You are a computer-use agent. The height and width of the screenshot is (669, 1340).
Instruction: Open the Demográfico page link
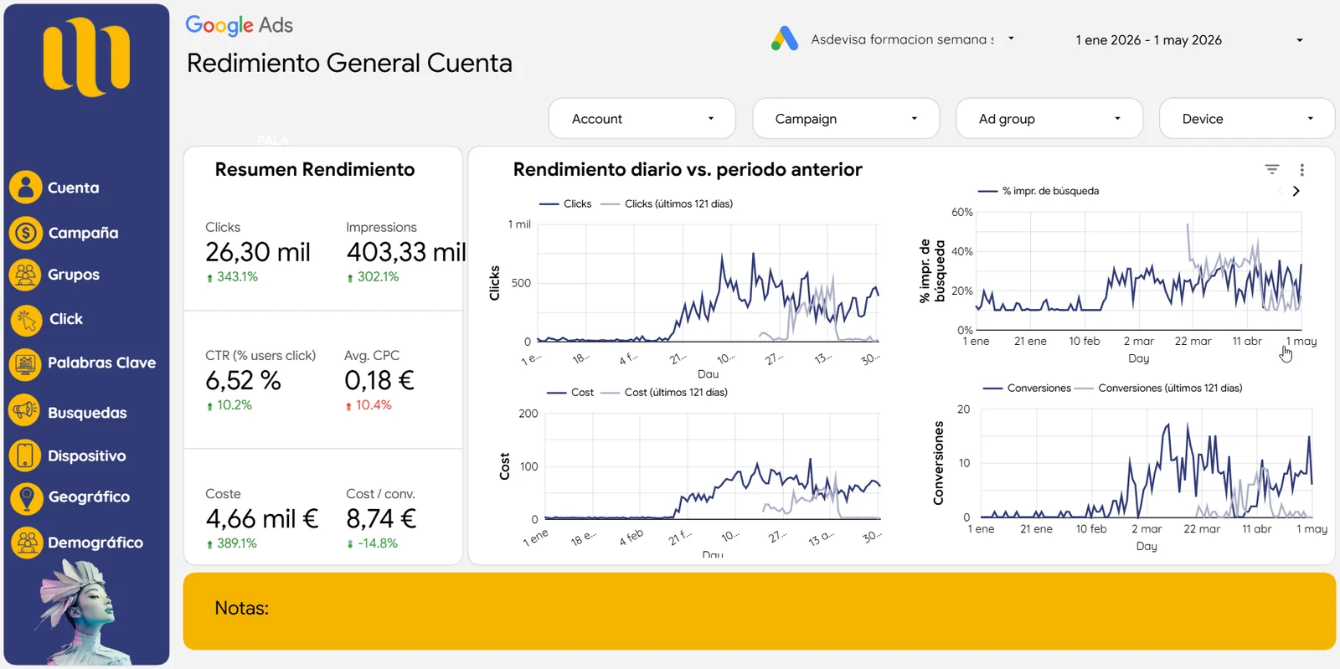pos(95,543)
